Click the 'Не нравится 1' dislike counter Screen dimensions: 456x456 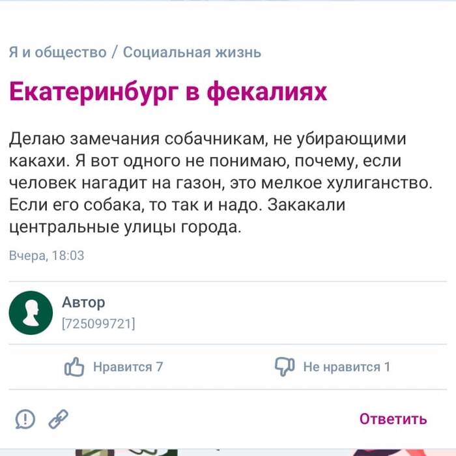(347, 367)
